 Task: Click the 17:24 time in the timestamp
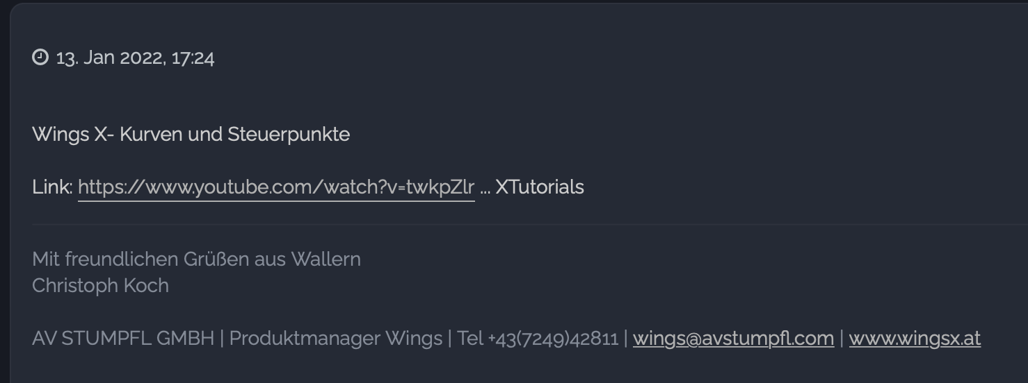(x=193, y=58)
